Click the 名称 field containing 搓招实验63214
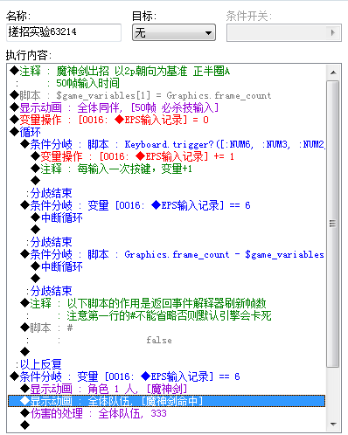Image resolution: width=348 pixels, height=435 pixels. 64,32
